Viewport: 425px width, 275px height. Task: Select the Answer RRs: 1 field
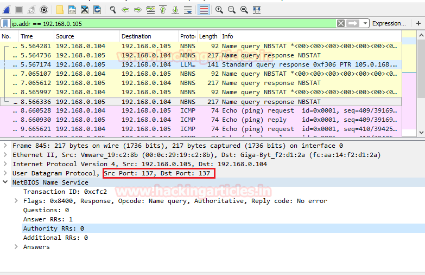coord(48,219)
